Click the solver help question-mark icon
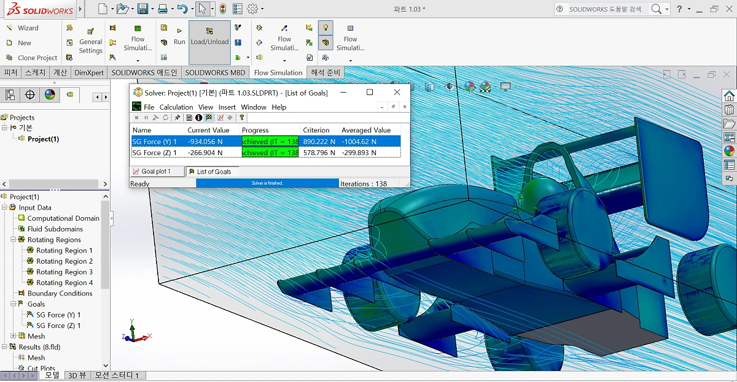Viewport: 737px width, 382px height. tap(242, 118)
